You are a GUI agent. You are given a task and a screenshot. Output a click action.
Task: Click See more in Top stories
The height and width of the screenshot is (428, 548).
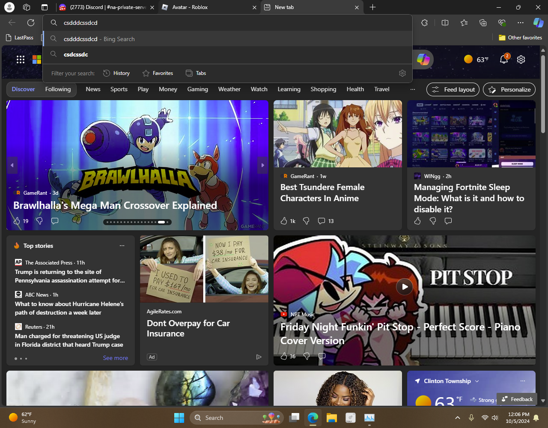tap(115, 358)
